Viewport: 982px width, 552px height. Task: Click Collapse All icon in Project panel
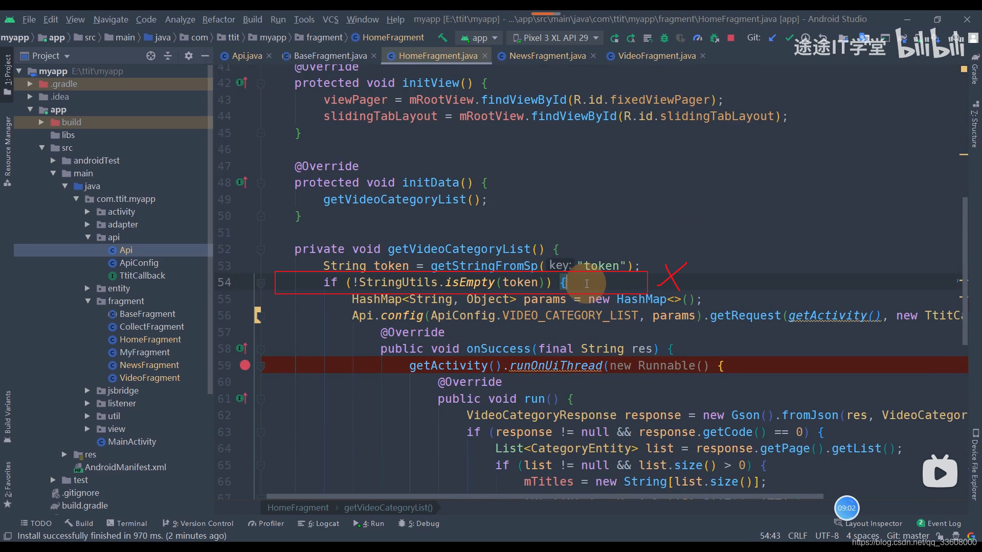click(168, 56)
